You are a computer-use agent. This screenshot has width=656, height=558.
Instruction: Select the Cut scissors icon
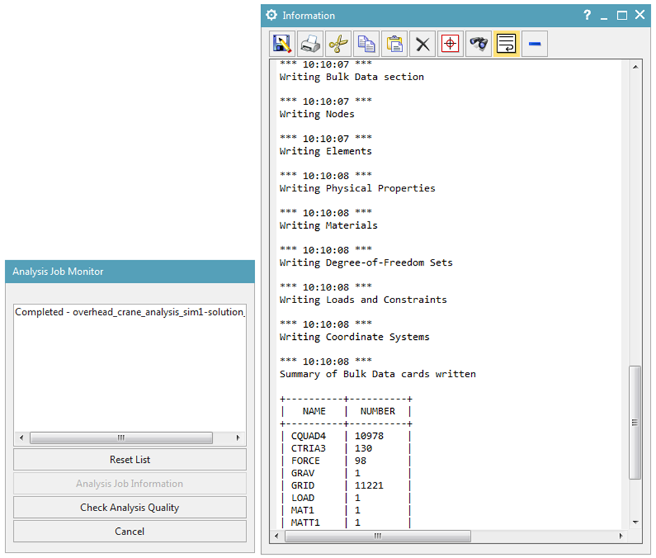click(x=338, y=43)
